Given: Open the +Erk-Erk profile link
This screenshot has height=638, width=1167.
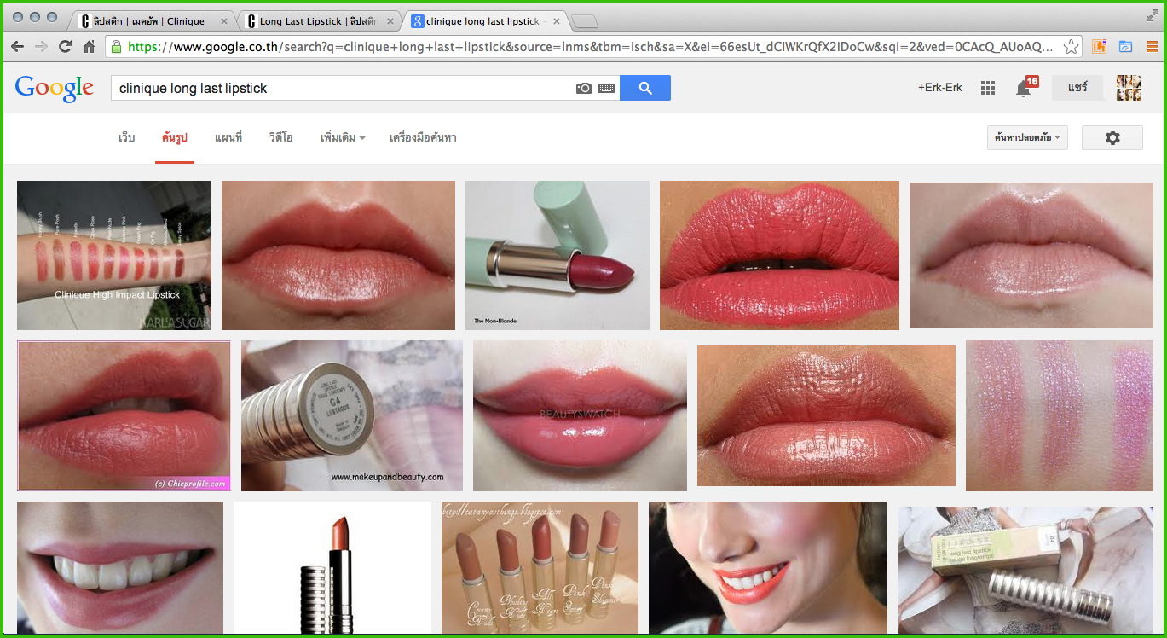Looking at the screenshot, I should [x=939, y=88].
